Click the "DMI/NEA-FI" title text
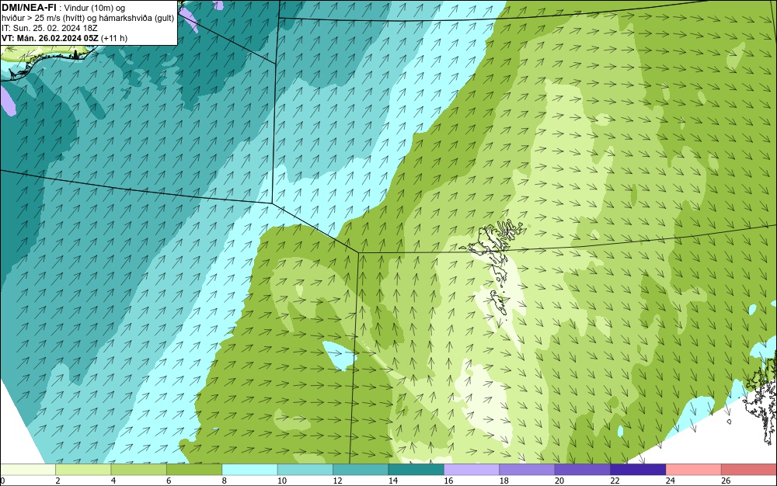 (29, 8)
